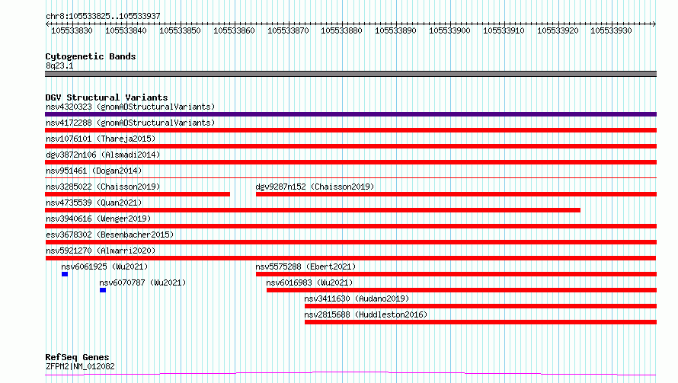Click the red bar for nsv1076101
The height and width of the screenshot is (383, 678).
point(350,146)
